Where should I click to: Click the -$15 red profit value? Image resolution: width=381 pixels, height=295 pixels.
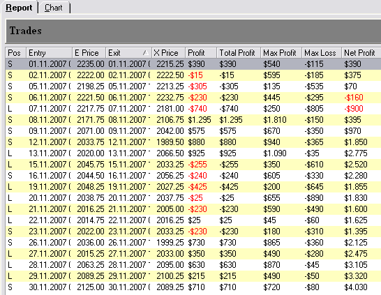click(x=195, y=75)
